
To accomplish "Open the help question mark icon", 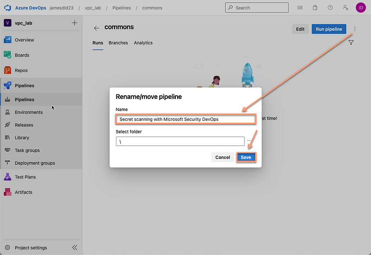I will click(x=330, y=7).
